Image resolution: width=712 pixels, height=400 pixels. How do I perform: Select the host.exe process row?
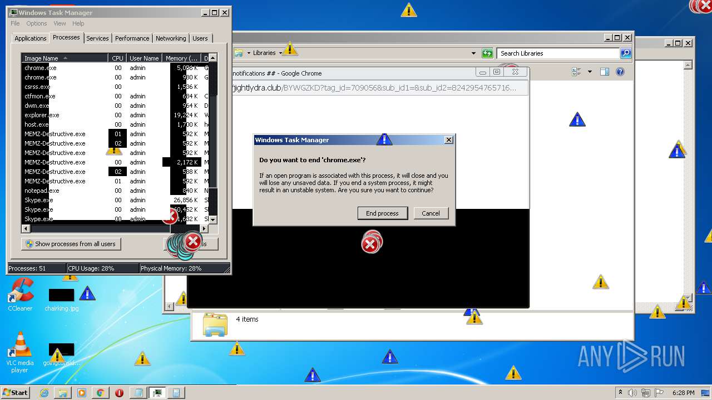[x=115, y=124]
